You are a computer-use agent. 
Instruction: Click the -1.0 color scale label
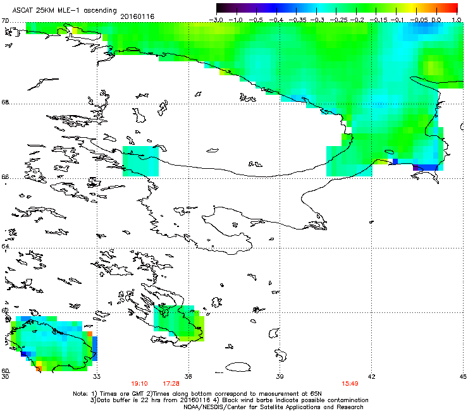click(236, 20)
